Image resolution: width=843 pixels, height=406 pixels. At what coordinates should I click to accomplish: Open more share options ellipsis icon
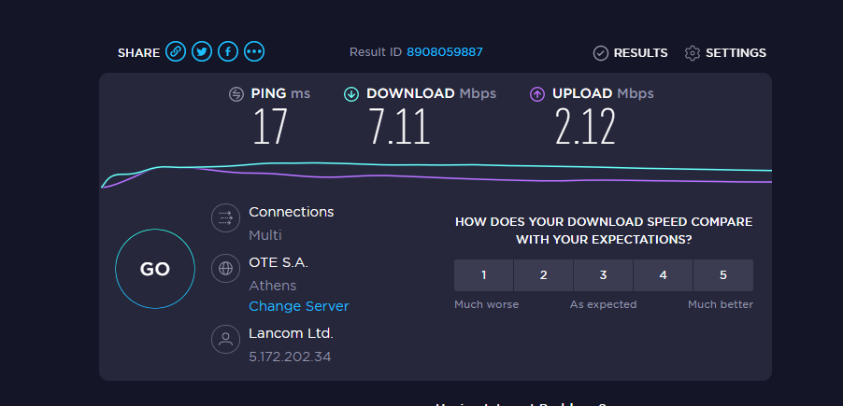(x=254, y=51)
